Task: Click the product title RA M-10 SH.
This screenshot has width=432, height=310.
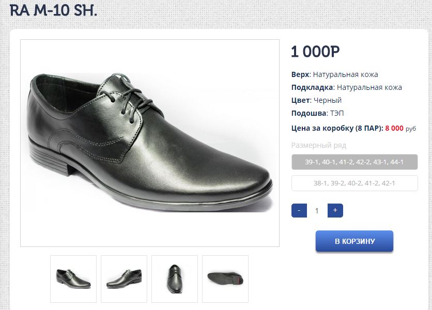Action: point(53,10)
